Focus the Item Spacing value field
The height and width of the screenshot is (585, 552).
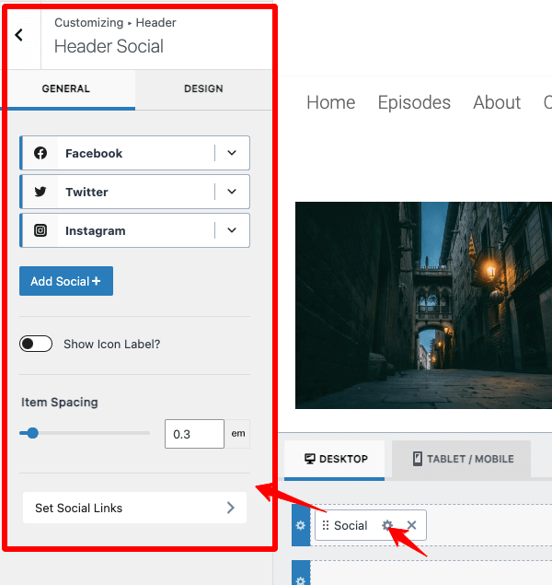[x=194, y=434]
